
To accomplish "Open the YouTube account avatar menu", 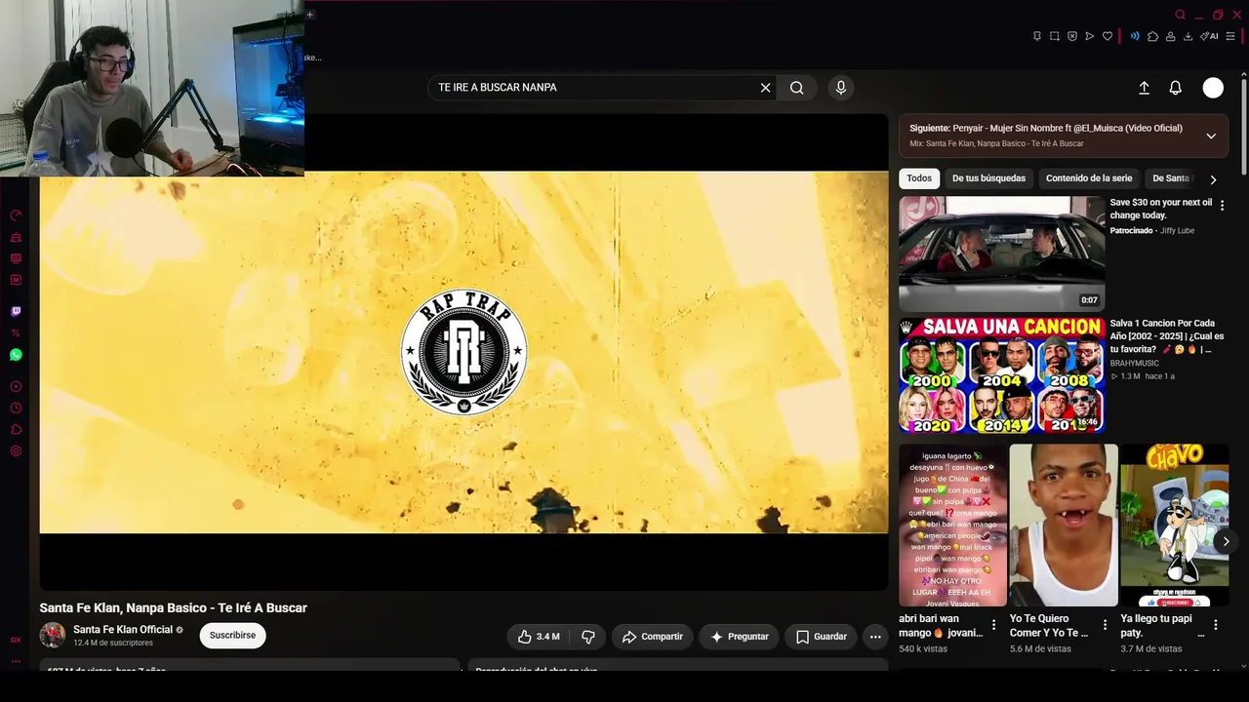I will [1213, 88].
